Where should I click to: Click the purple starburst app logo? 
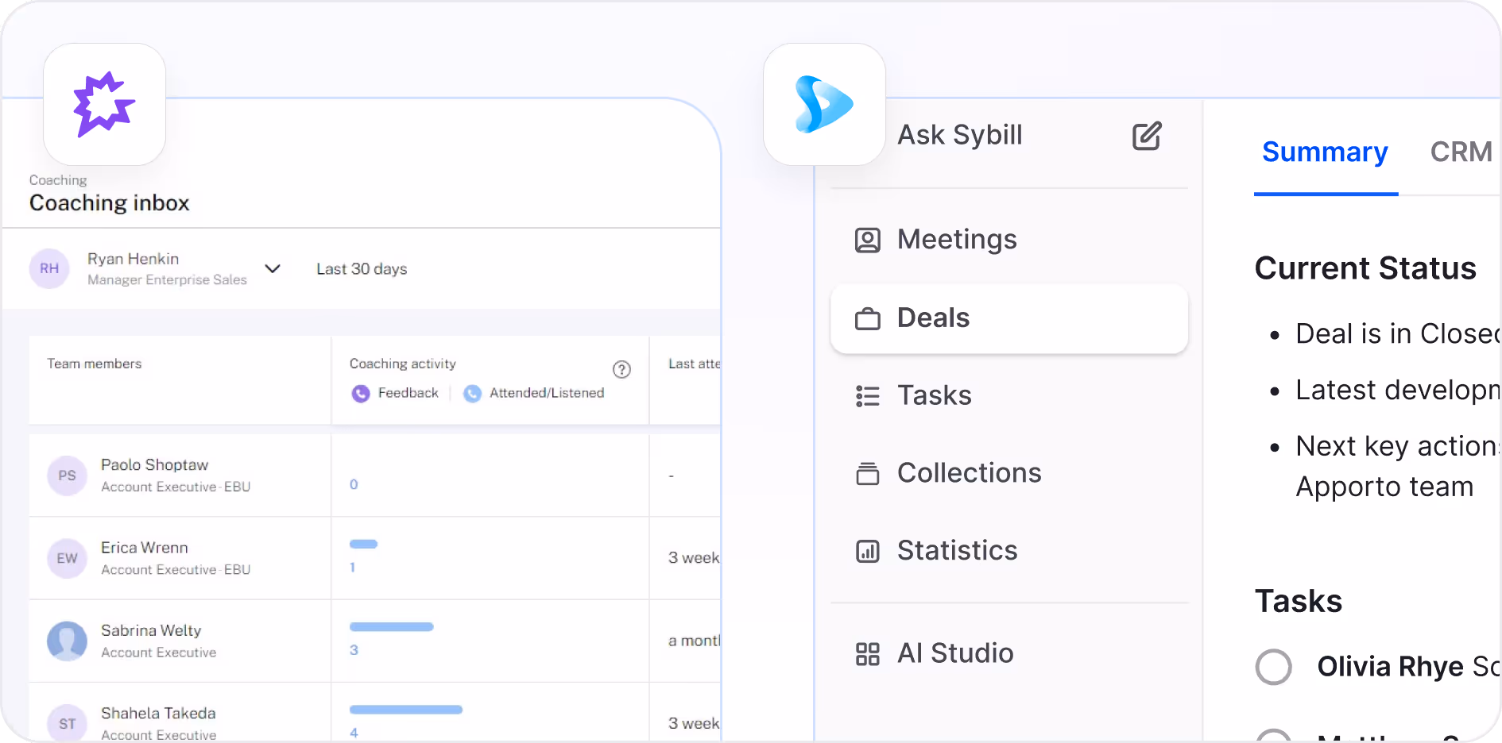pyautogui.click(x=104, y=104)
